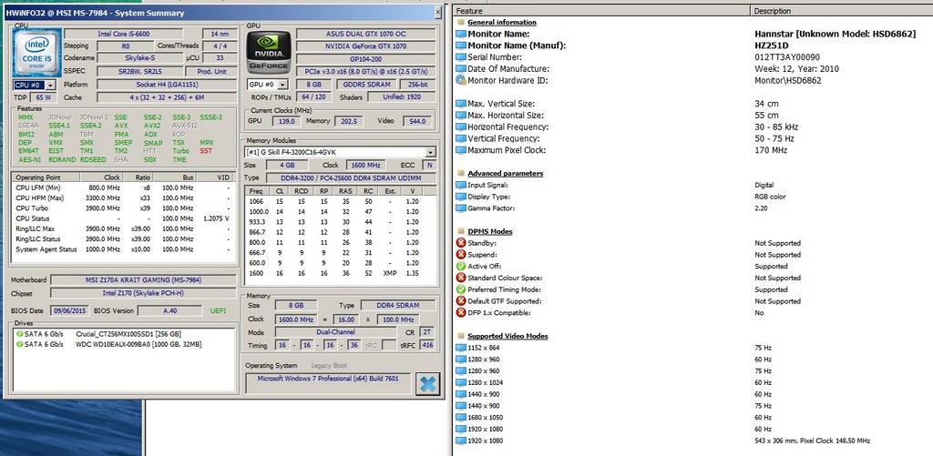Click the NVIDIA GeForce logo

269,52
